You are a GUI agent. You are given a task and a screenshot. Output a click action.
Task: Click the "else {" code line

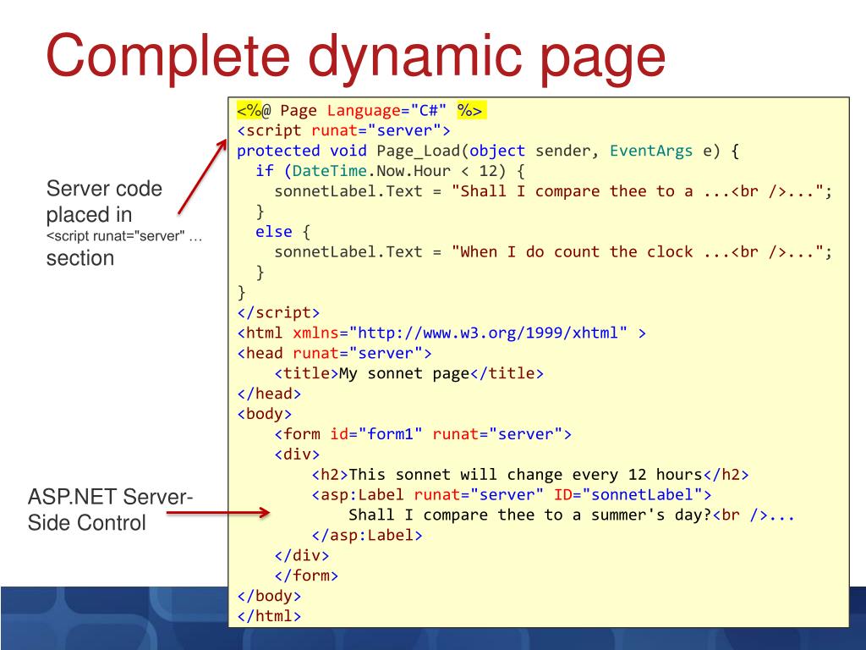pyautogui.click(x=282, y=232)
